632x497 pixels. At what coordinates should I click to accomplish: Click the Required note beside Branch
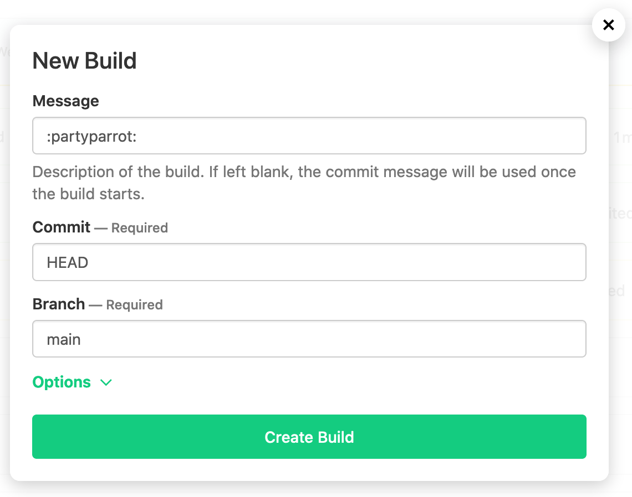coord(134,305)
